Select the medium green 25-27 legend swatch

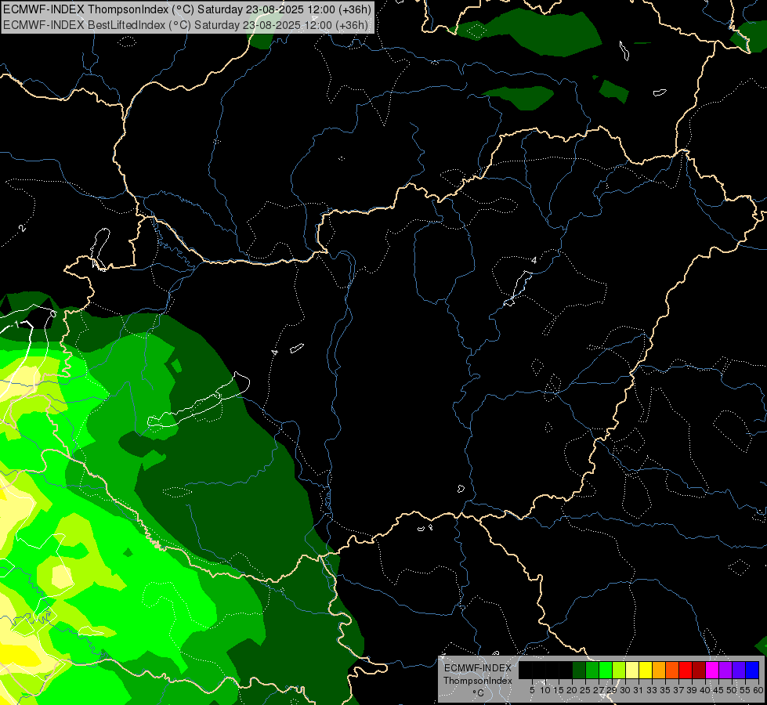point(592,670)
